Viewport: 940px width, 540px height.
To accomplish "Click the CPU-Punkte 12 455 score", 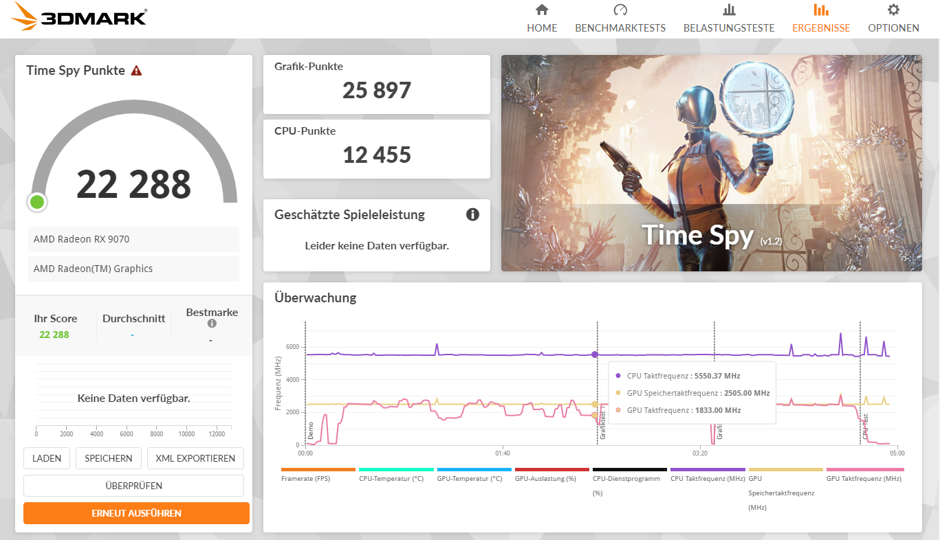I will [x=377, y=155].
